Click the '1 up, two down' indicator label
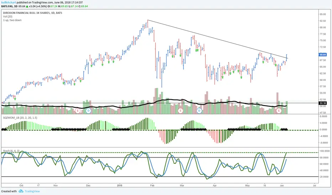This screenshot has width=332, height=195. (12, 20)
